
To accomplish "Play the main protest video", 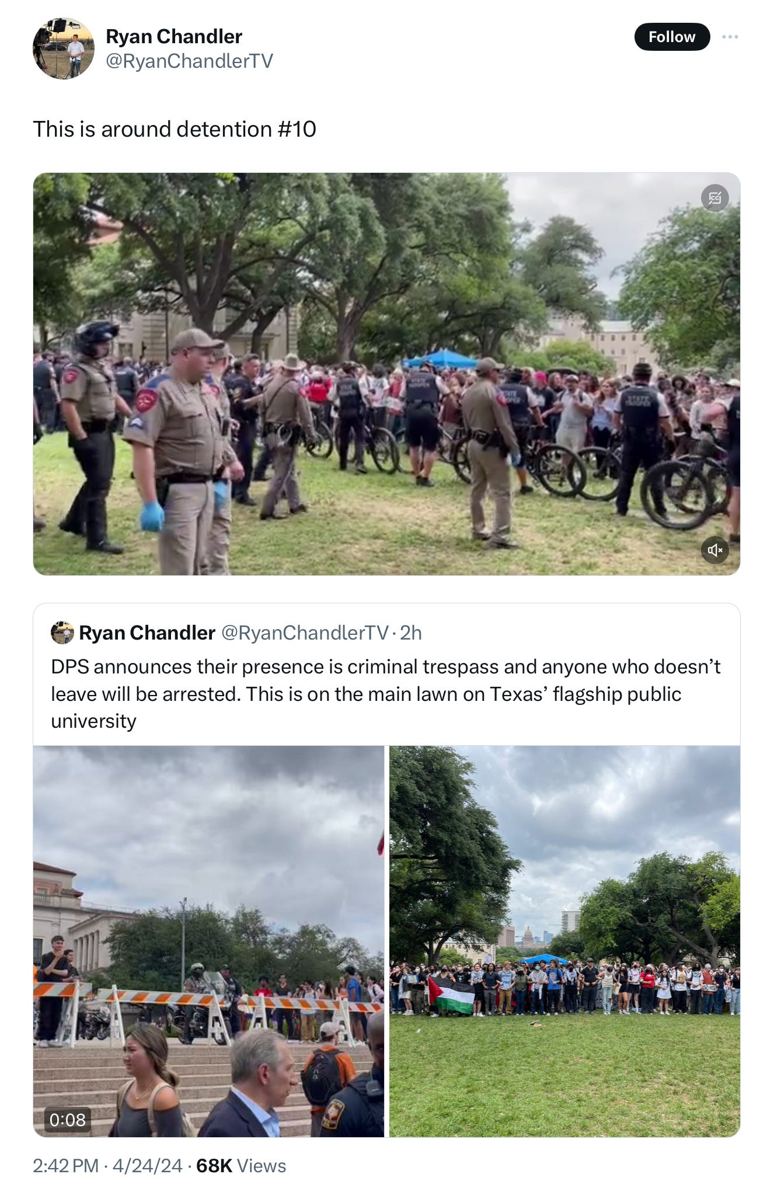I will 386,374.
